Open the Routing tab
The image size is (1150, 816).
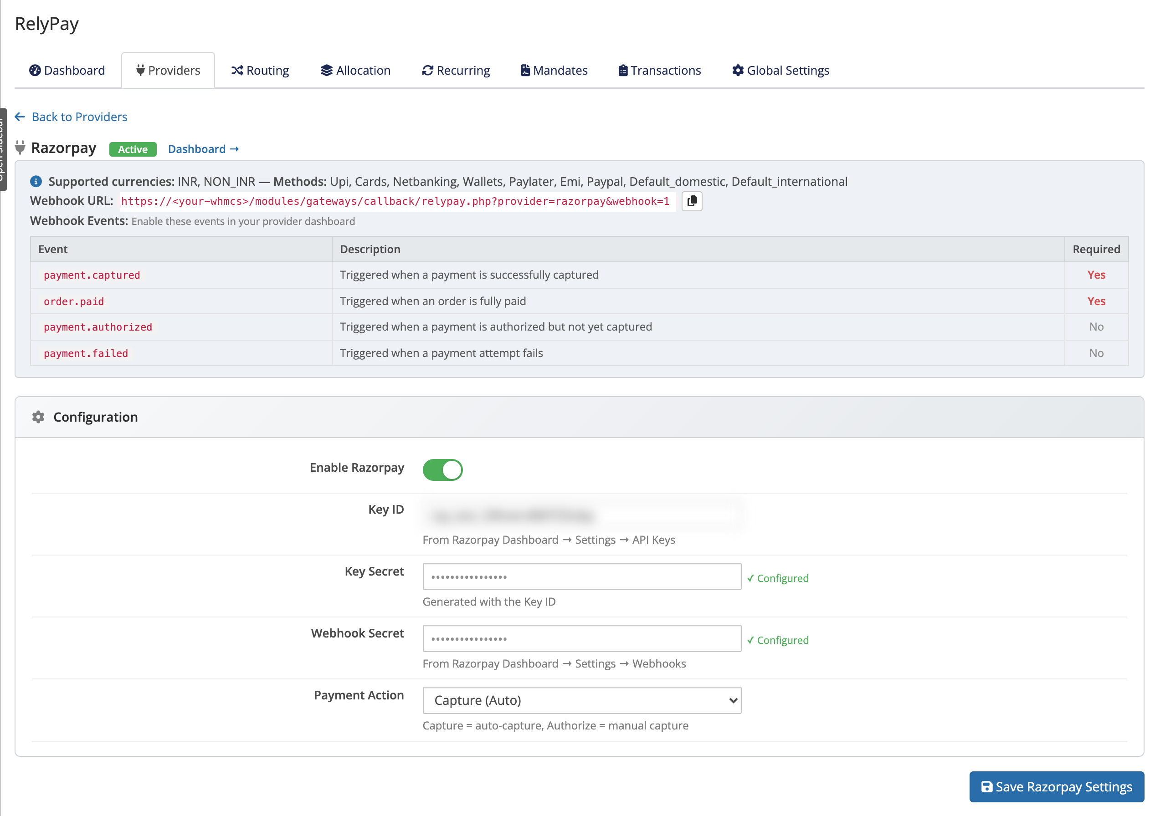coord(260,70)
